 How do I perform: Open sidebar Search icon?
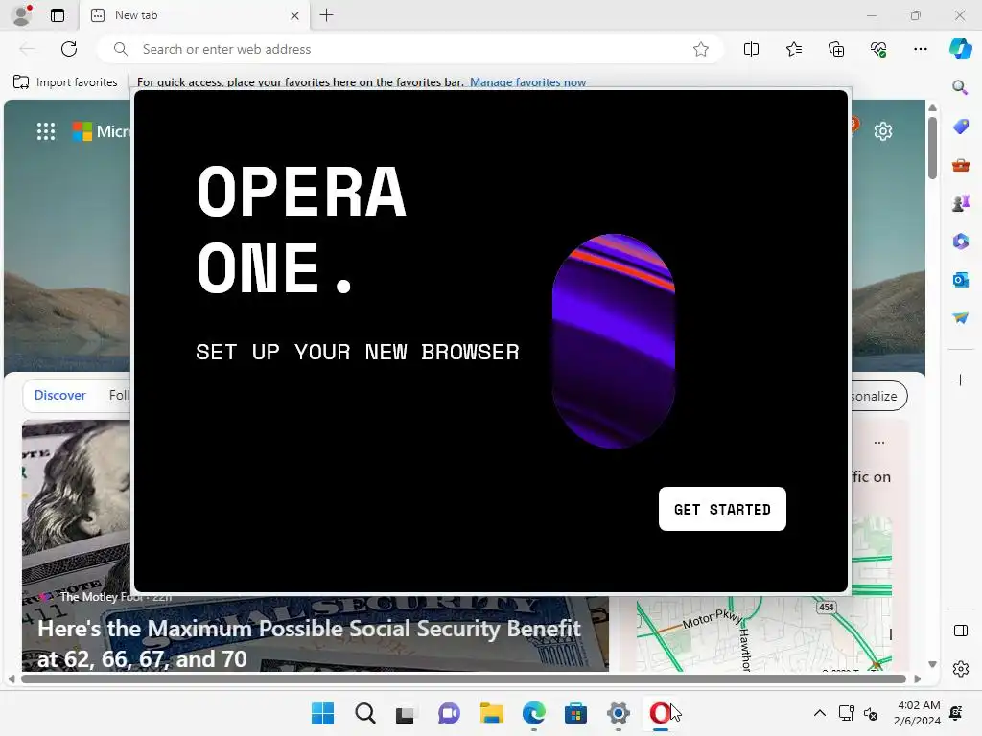coord(960,87)
